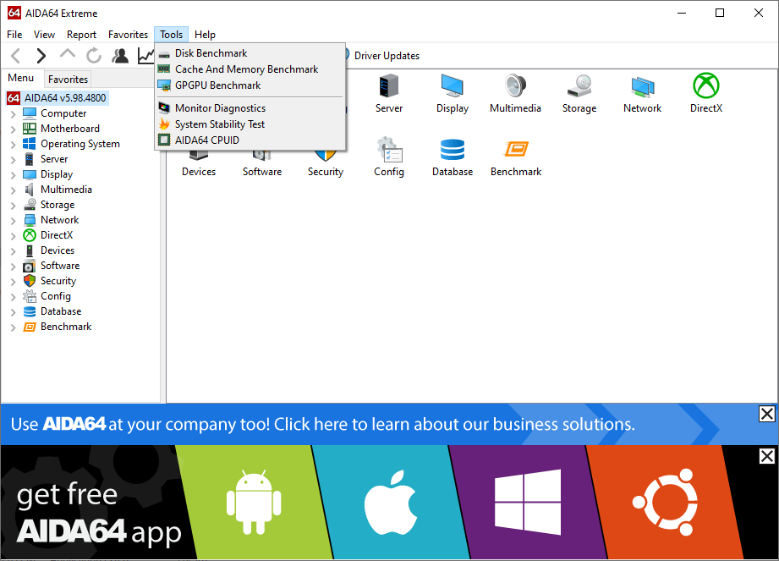Refresh the view with the circular arrow icon
This screenshot has height=561, width=779.
click(x=93, y=56)
